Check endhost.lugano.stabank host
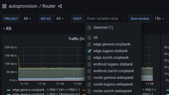 pos(89,64)
